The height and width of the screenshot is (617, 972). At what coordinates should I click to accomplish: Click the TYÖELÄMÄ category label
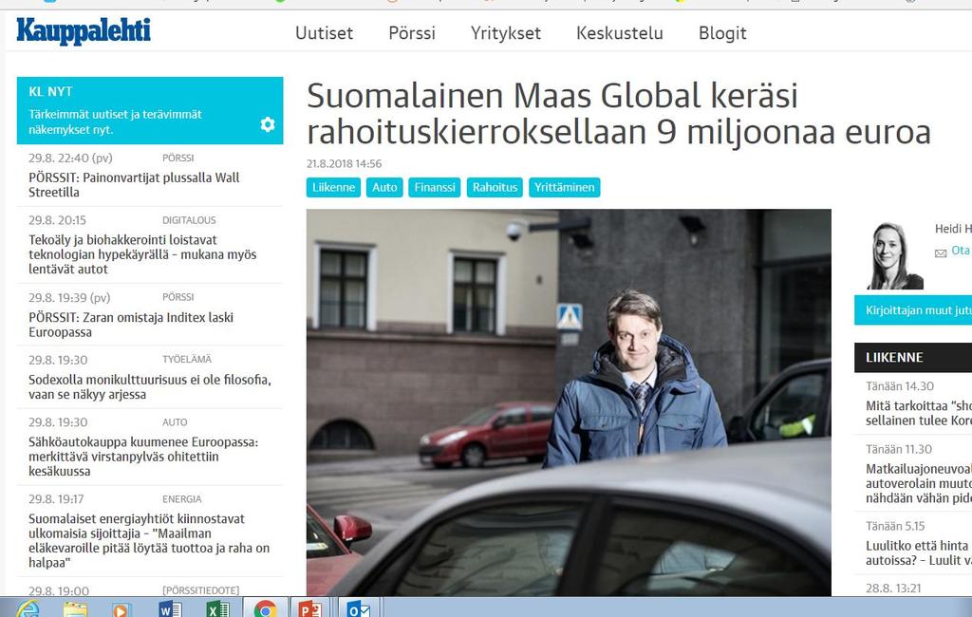[187, 359]
